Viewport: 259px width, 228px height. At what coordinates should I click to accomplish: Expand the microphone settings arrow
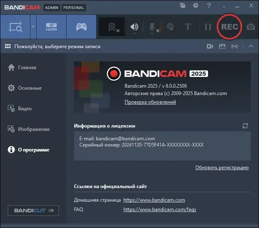click(x=152, y=33)
